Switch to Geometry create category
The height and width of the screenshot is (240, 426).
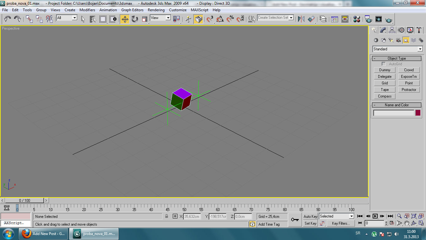pos(376,40)
